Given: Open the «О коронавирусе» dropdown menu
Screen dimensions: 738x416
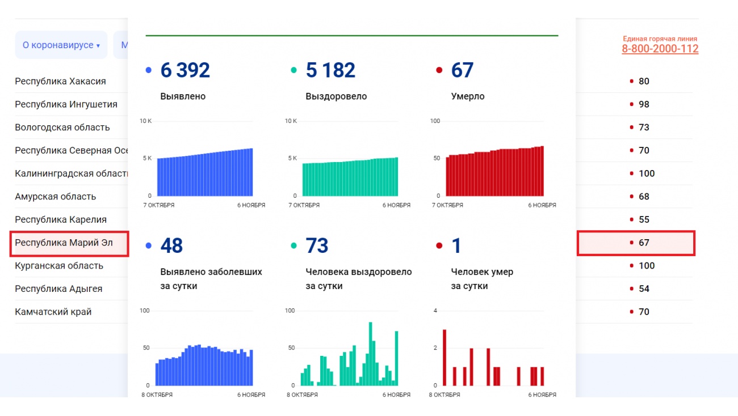Looking at the screenshot, I should pyautogui.click(x=61, y=45).
